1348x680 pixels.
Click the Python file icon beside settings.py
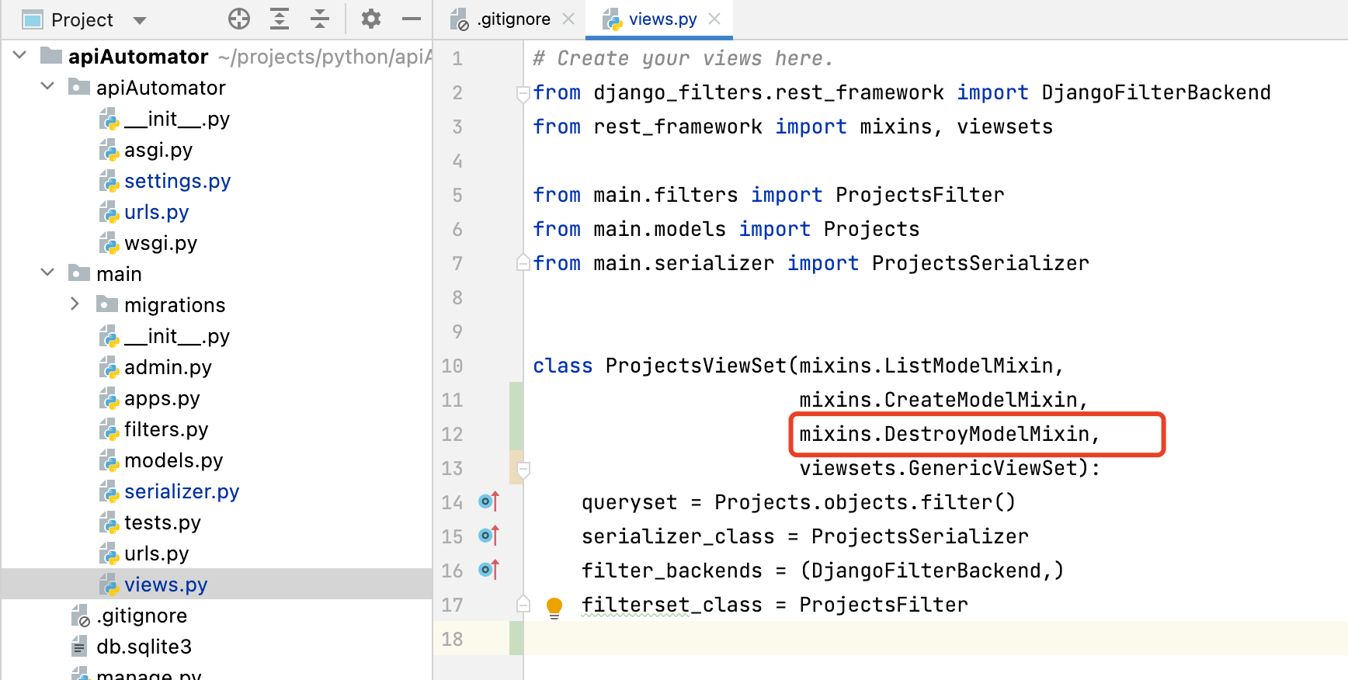(109, 181)
